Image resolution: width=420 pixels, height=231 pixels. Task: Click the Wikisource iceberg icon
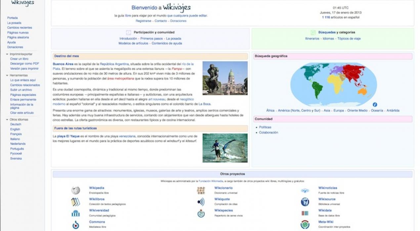305,202
